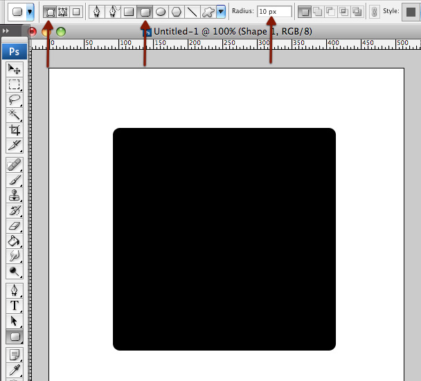
Task: Choose Rectangle tool in options bar
Action: [129, 12]
